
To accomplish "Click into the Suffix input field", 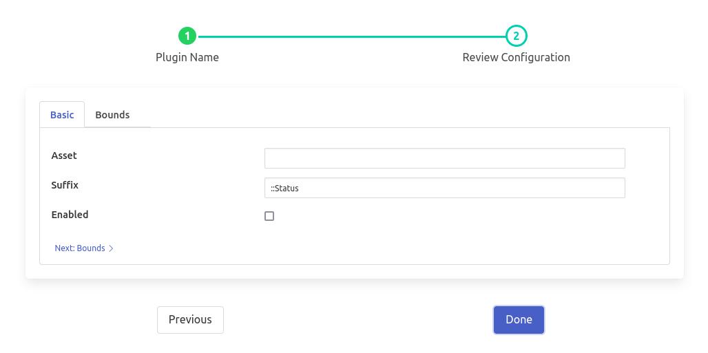I will pos(444,188).
